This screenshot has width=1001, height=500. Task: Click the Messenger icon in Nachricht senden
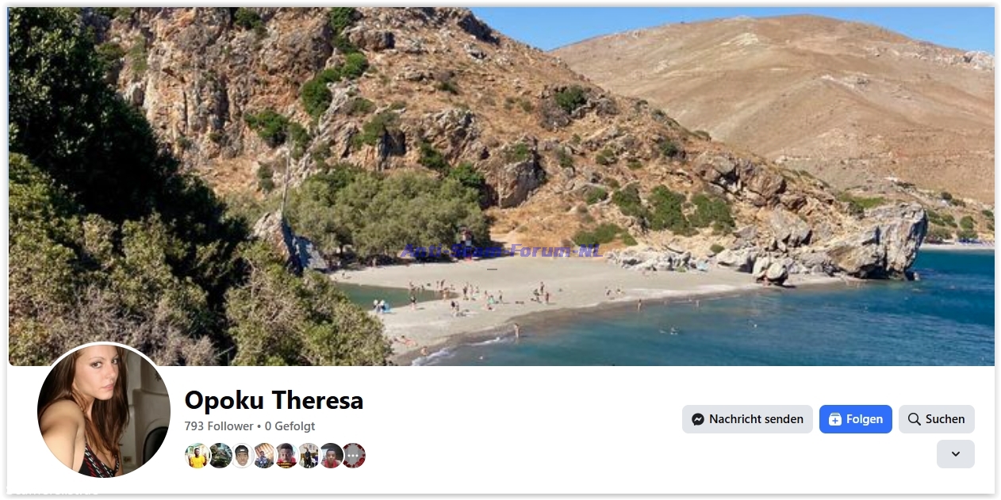pos(698,419)
